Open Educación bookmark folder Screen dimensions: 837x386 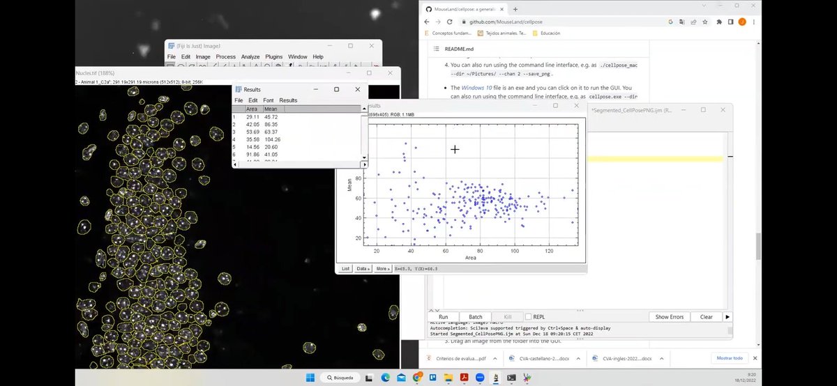[546, 33]
